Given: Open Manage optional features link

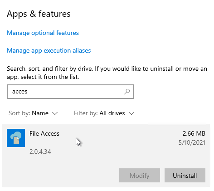Looking at the screenshot, I should pos(43,33).
